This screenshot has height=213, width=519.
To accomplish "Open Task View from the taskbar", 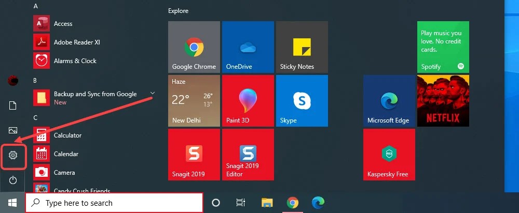I will point(241,203).
